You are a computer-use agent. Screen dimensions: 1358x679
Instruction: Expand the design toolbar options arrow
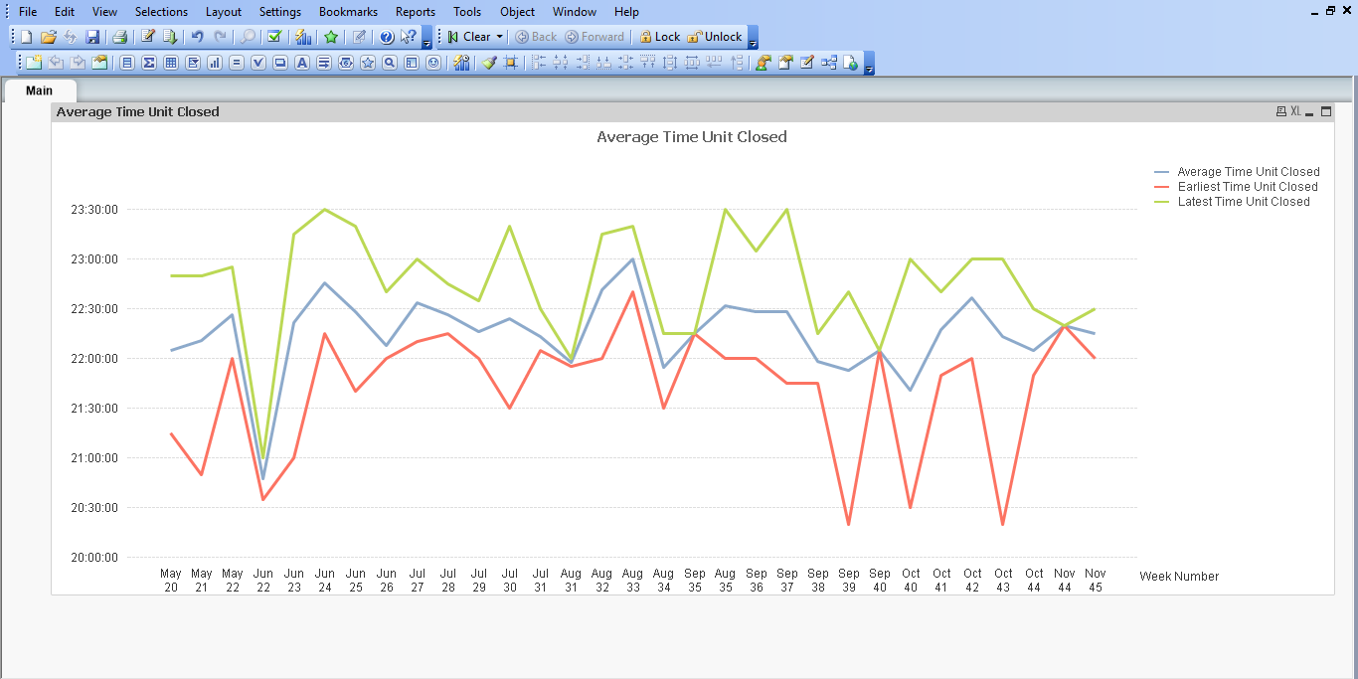pos(870,66)
